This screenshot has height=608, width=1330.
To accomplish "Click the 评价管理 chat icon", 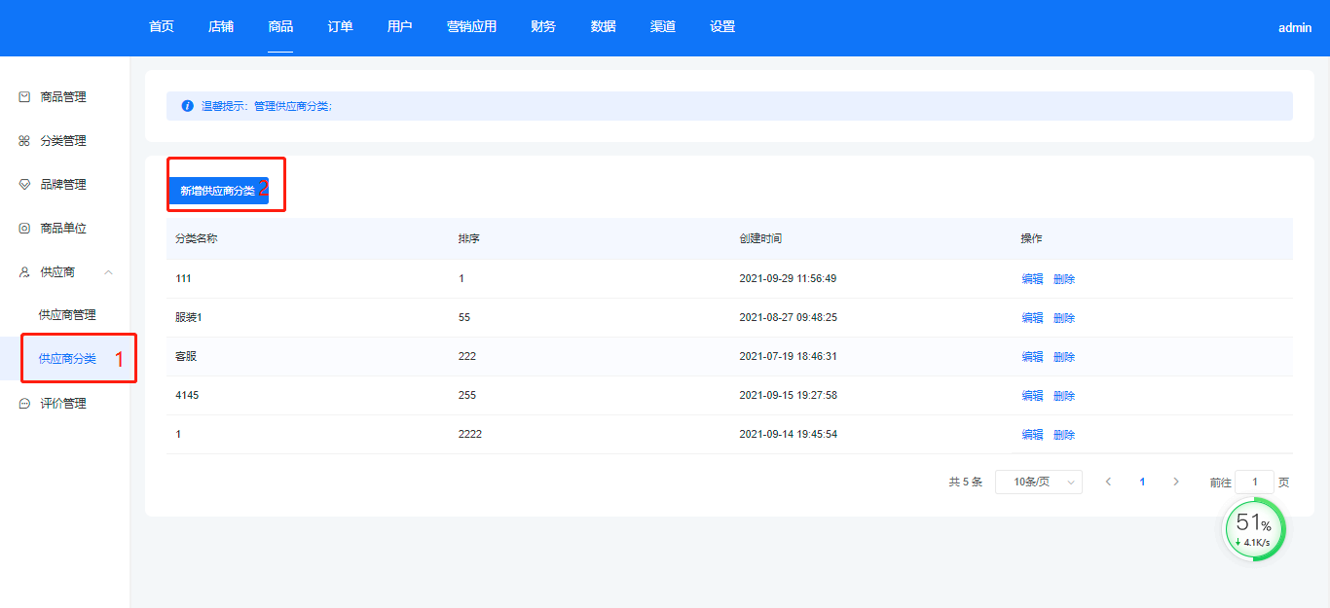I will (x=24, y=404).
